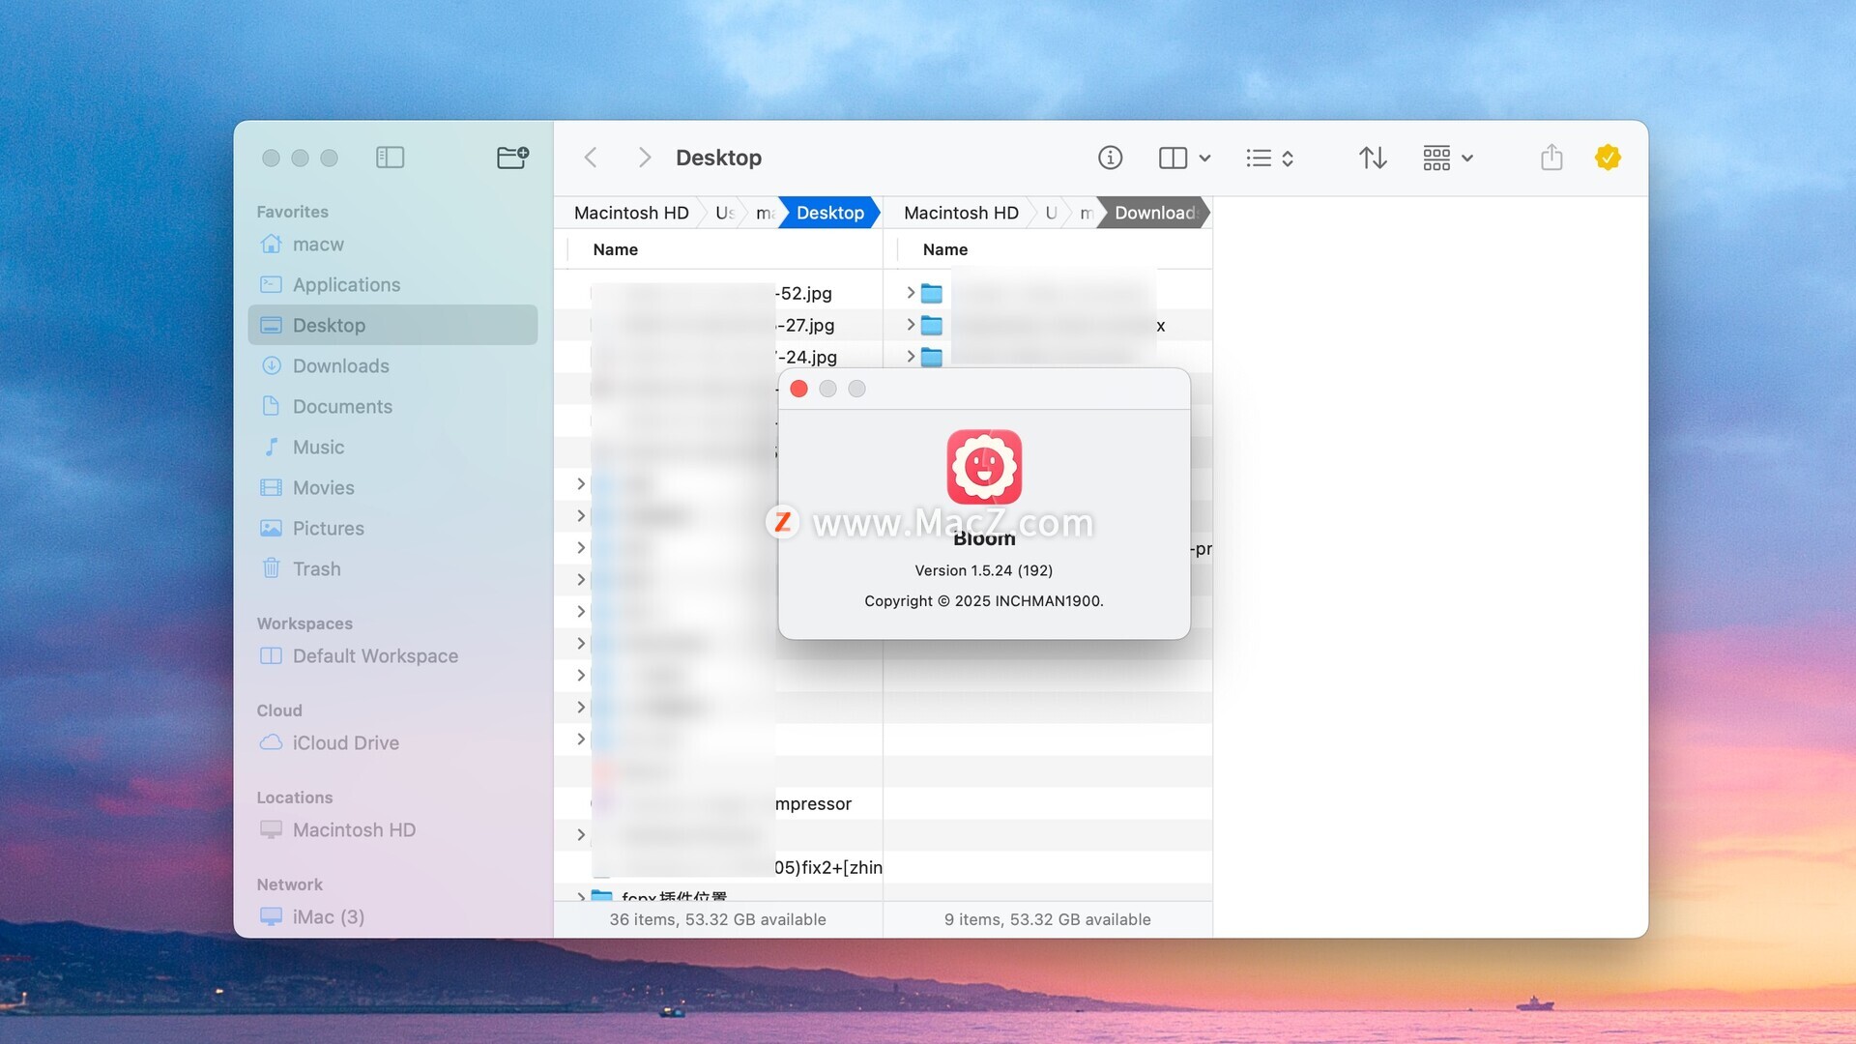Click the sort arrows icon
Screen dimensions: 1856x1044
1373,158
